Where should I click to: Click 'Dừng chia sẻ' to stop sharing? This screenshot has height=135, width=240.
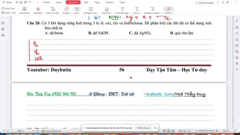(x=143, y=128)
